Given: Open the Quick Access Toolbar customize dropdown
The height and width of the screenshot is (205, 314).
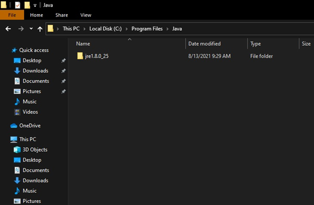Looking at the screenshot, I should tap(35, 5).
